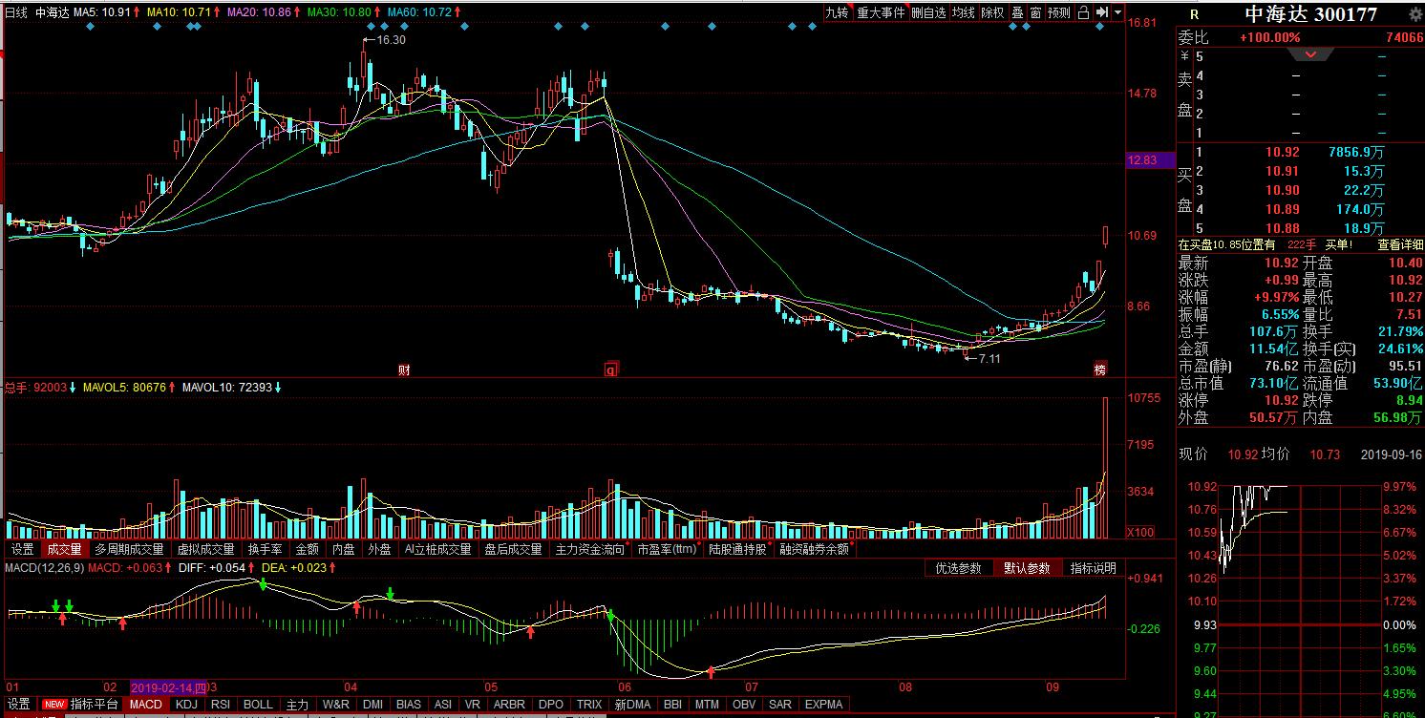Toggle the 均线 moving averages
This screenshot has height=718, width=1425.
pyautogui.click(x=964, y=12)
